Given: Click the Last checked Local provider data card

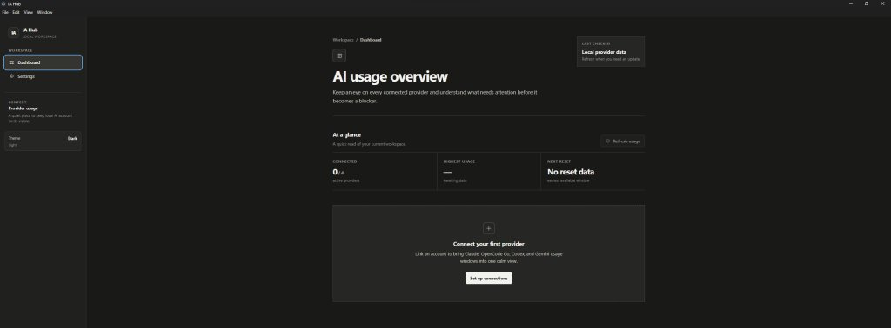Looking at the screenshot, I should pos(610,51).
